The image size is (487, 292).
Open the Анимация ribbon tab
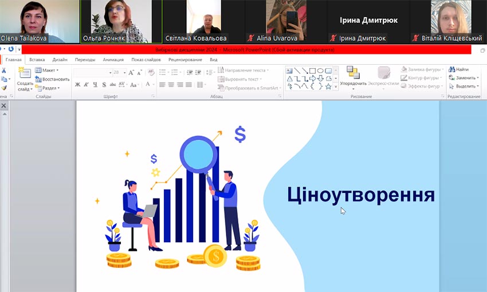(113, 60)
